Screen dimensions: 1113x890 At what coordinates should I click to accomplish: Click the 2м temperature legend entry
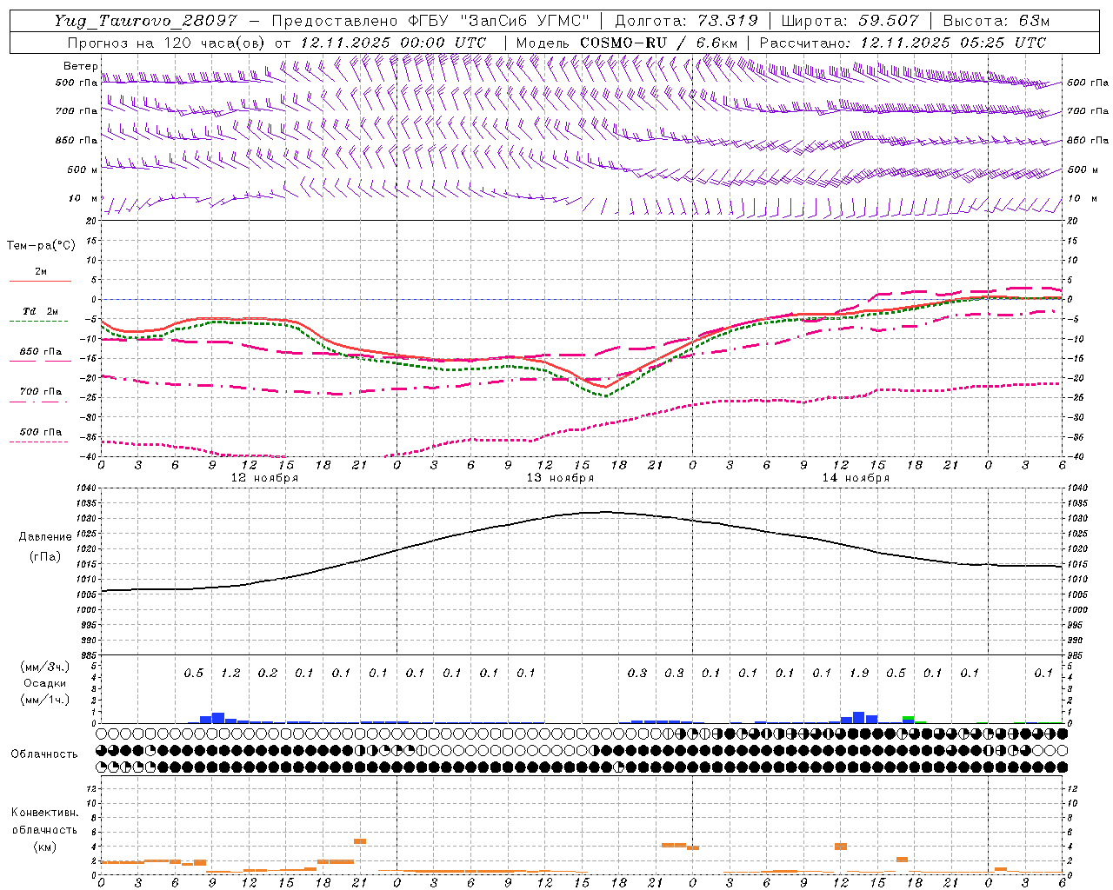pos(41,271)
